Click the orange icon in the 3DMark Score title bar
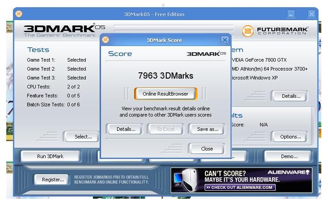This screenshot has height=205, width=328. pos(105,39)
